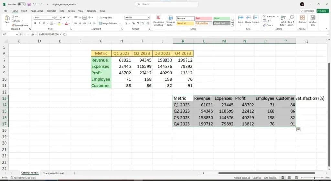
Task: Open Conditional Formatting dropdown
Action: coord(158,20)
